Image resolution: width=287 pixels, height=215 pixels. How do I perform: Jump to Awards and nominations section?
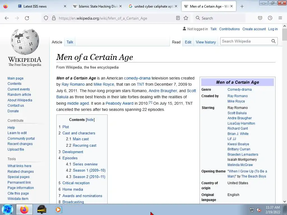point(82,196)
